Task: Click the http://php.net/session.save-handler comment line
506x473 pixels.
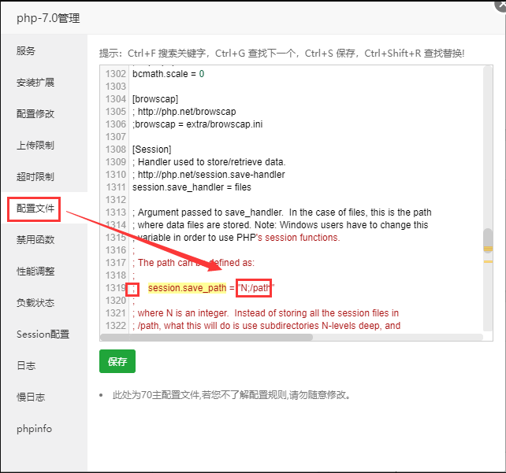Action: 209,175
